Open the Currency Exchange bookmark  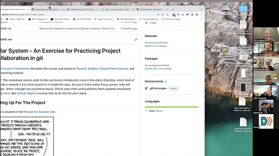click(x=172, y=19)
